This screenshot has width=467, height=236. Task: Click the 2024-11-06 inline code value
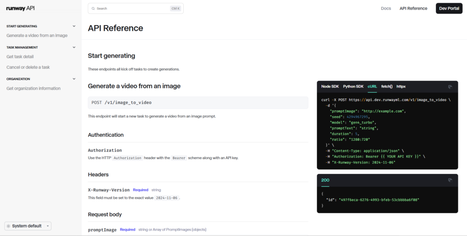(166, 198)
